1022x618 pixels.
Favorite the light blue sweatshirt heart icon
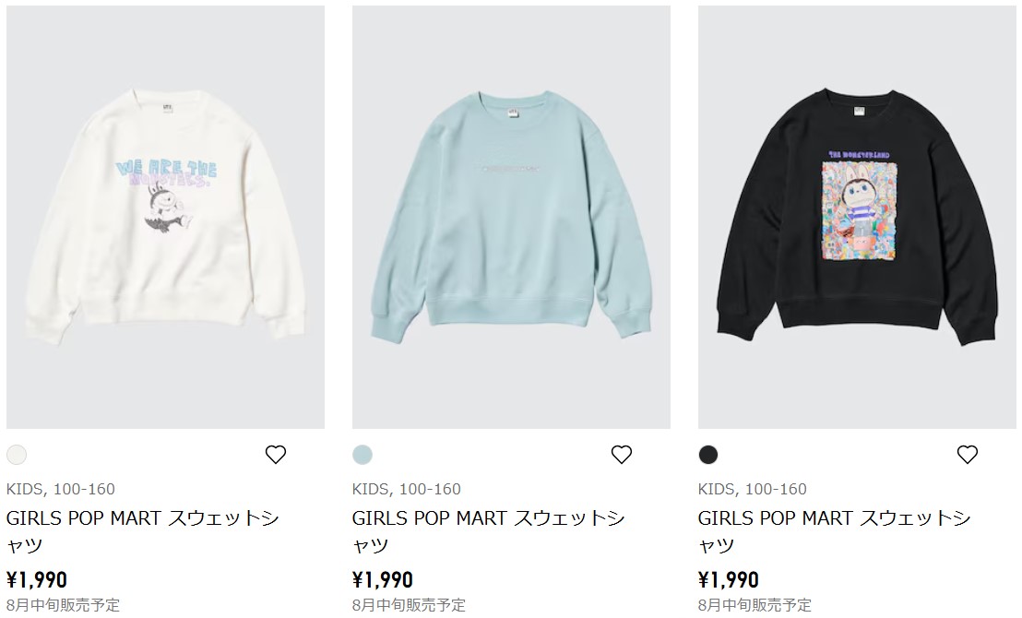[621, 455]
